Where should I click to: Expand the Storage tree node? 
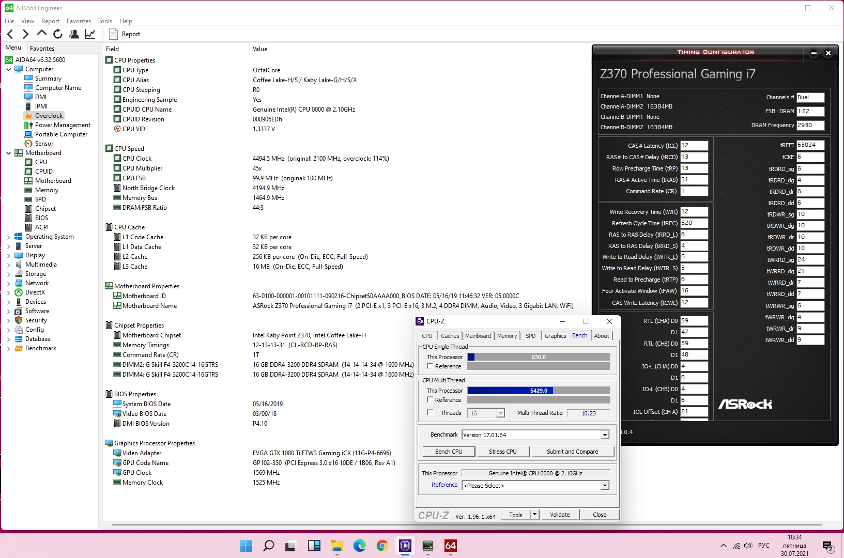click(8, 274)
